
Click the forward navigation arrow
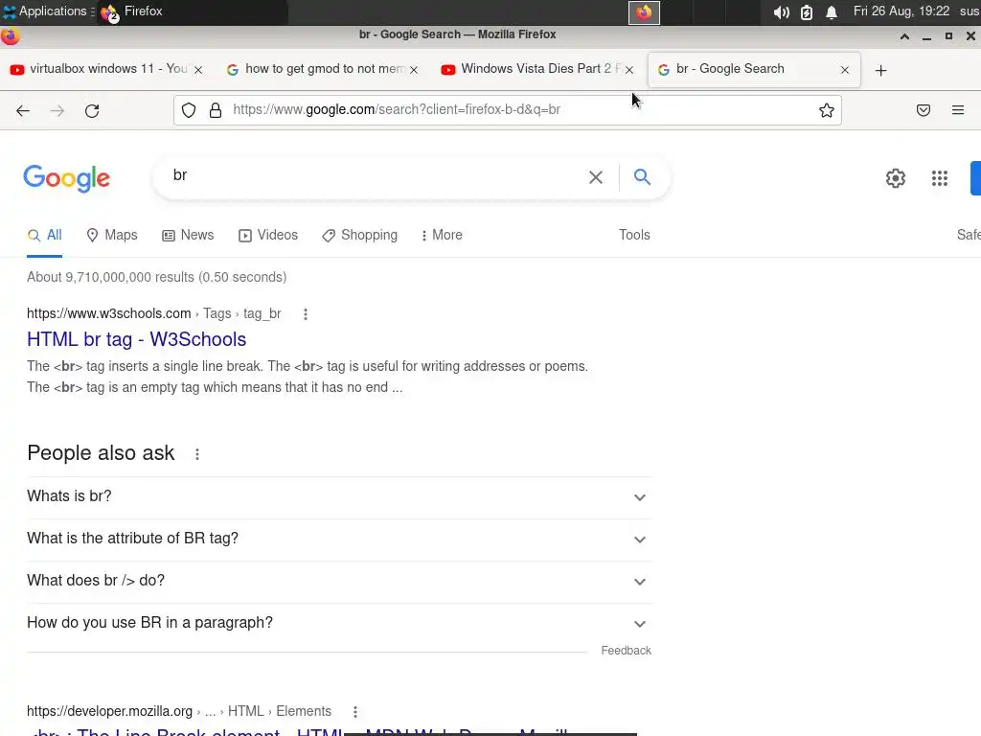[57, 111]
